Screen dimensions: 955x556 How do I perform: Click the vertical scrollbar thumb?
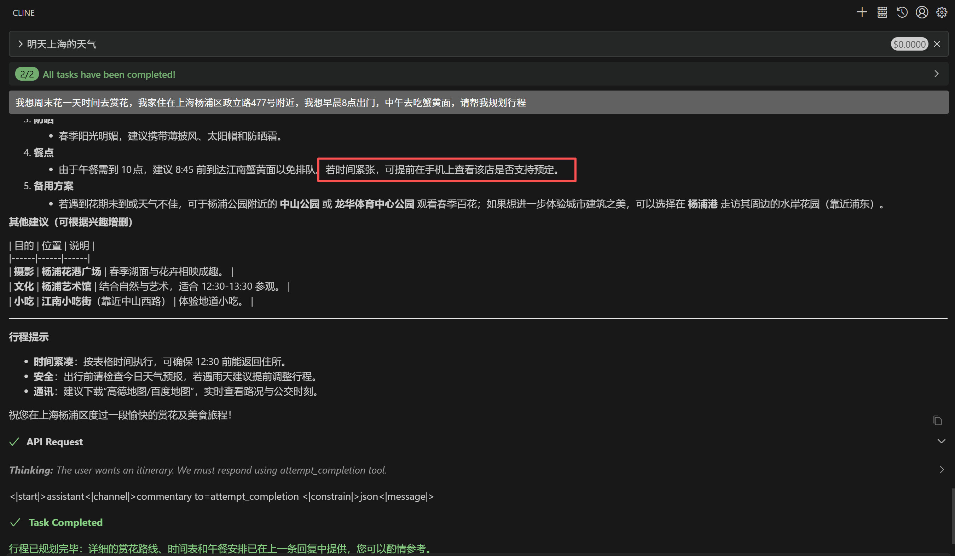click(x=953, y=515)
